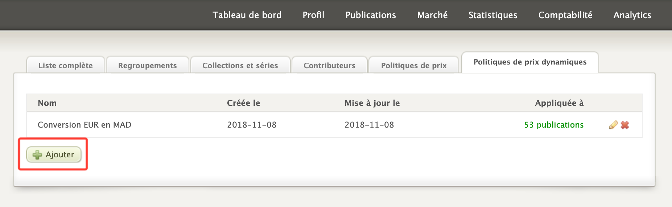Click the Créée le column header

point(243,103)
